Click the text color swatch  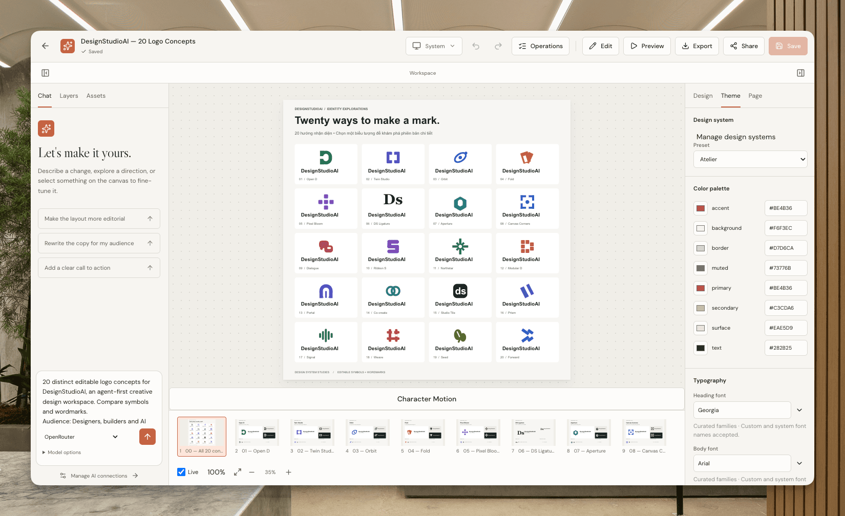click(x=701, y=348)
